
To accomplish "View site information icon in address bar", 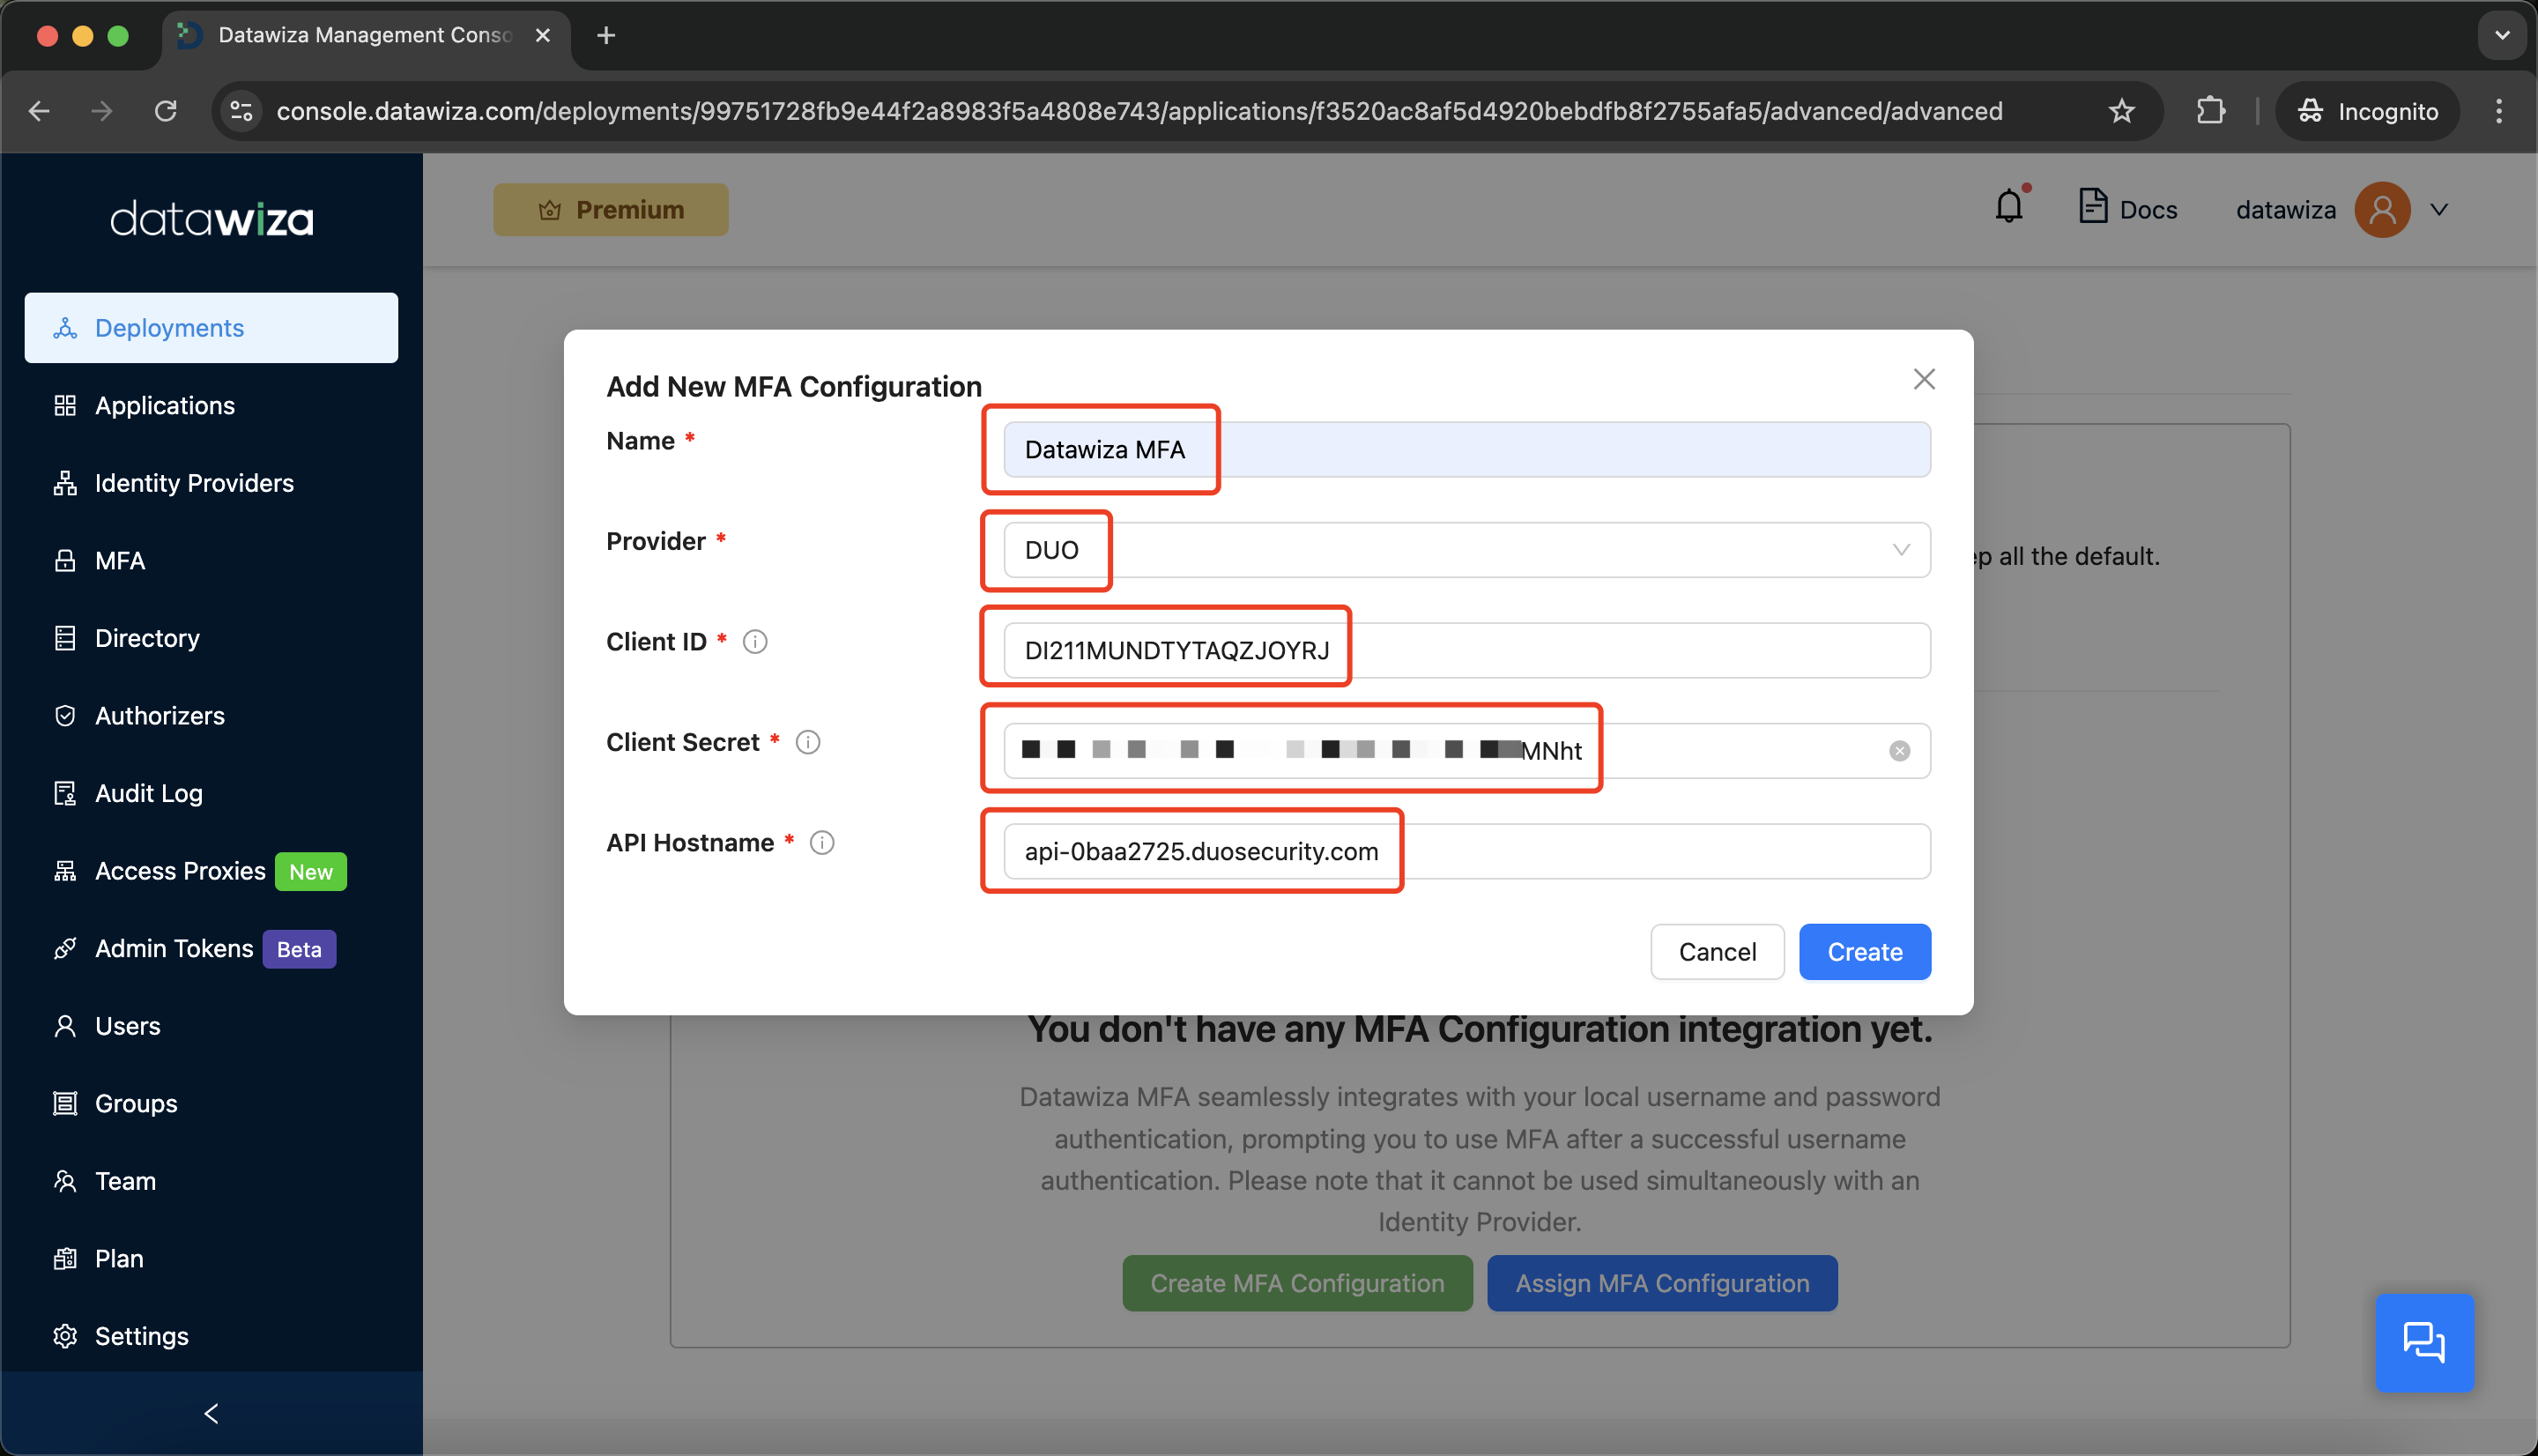I will [242, 111].
